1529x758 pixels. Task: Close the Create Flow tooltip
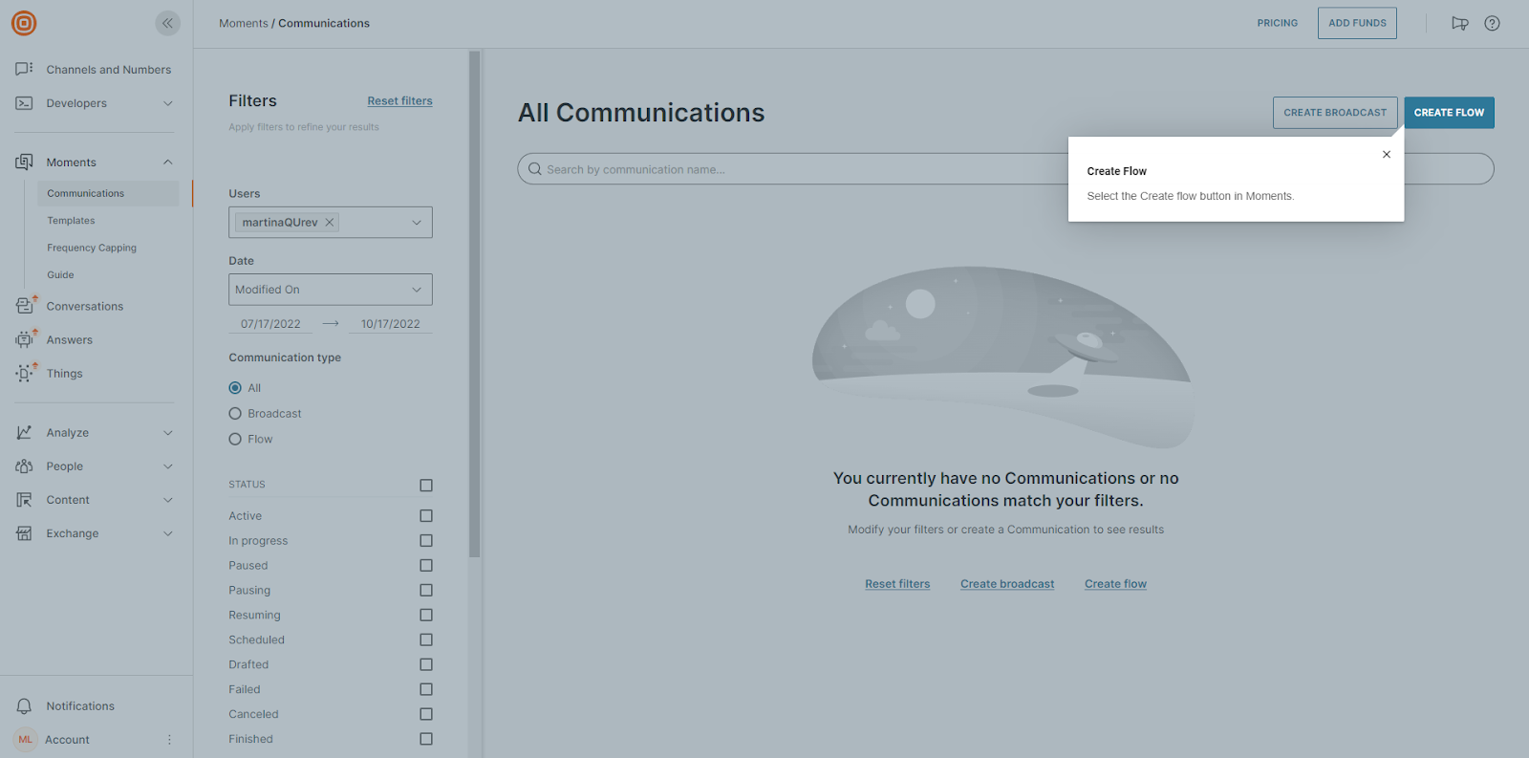pos(1387,154)
